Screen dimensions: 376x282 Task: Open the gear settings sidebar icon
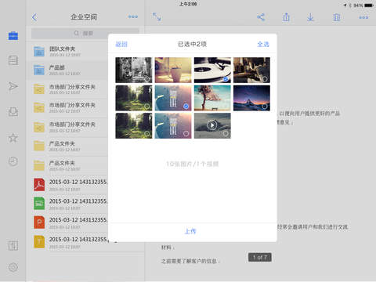[13, 267]
